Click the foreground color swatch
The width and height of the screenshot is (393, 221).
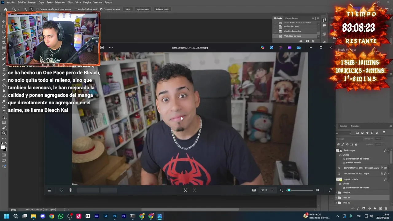3,148
